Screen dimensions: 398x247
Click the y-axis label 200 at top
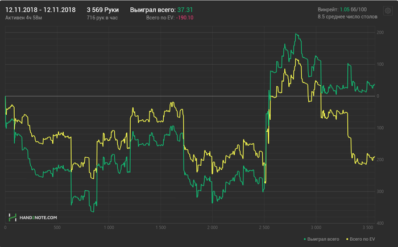(x=380, y=32)
